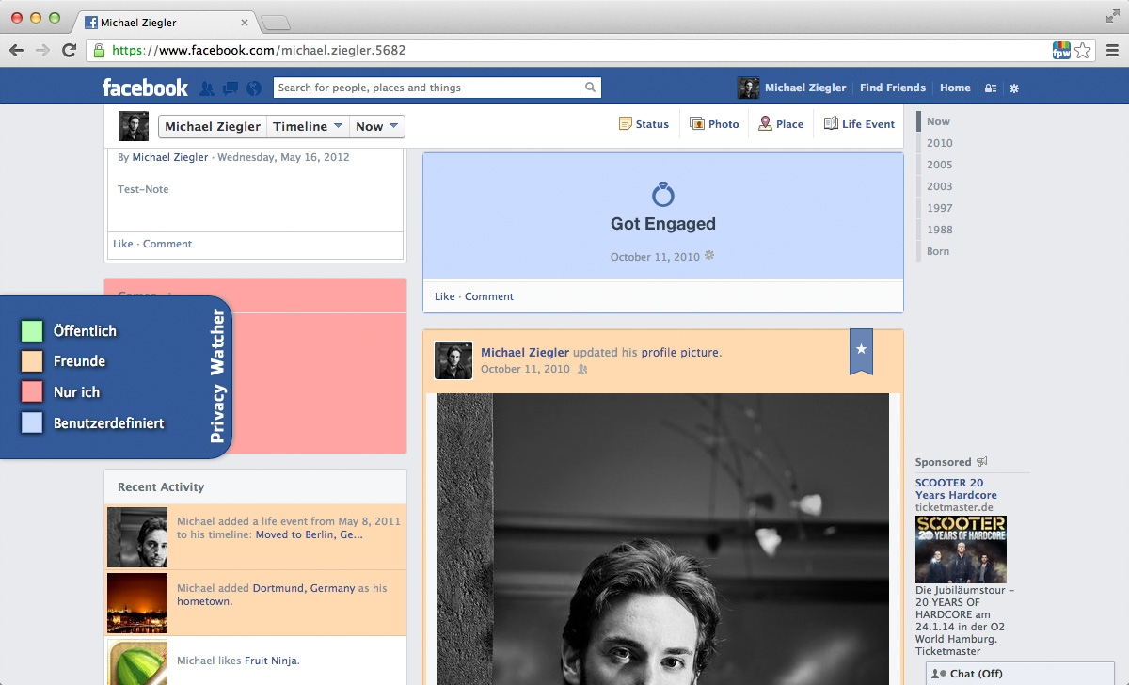Open the friend requests icon
1129x685 pixels.
207,88
